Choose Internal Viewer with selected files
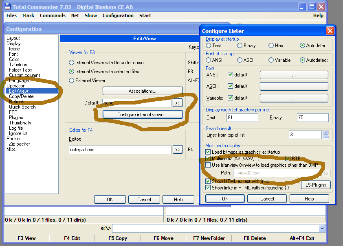The width and height of the screenshot is (343, 246). click(x=71, y=72)
